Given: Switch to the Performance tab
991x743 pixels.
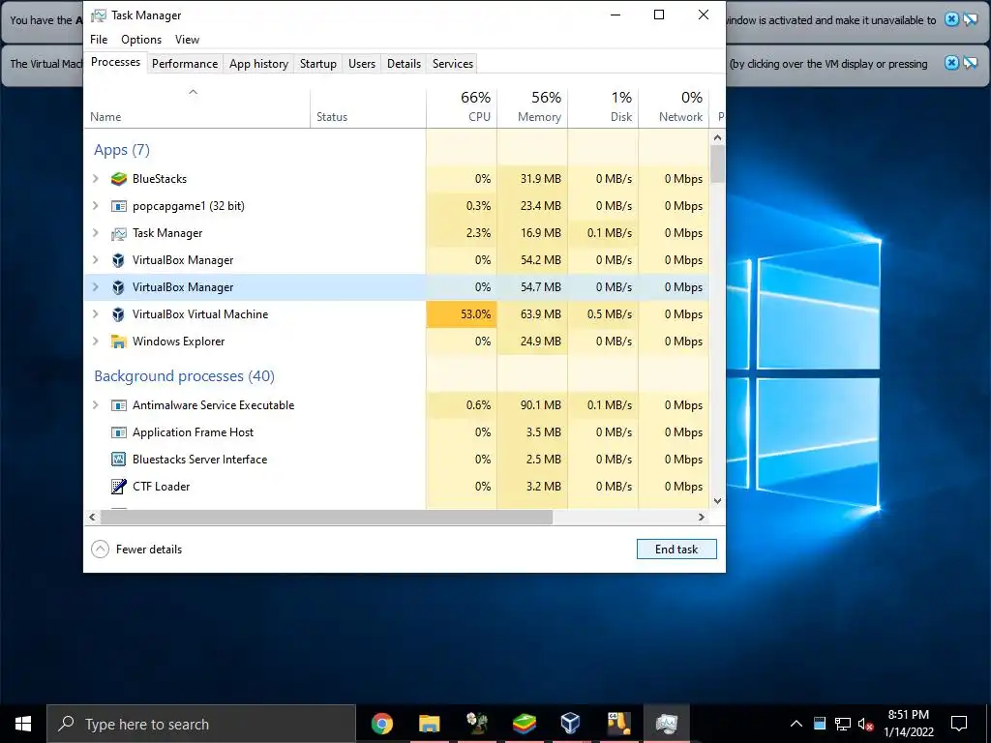Looking at the screenshot, I should pos(185,64).
